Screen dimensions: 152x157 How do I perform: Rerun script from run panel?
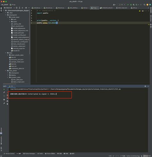click(x=4, y=89)
